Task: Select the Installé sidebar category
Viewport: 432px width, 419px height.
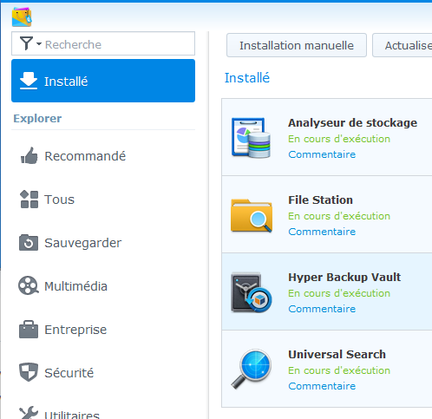Action: [103, 81]
